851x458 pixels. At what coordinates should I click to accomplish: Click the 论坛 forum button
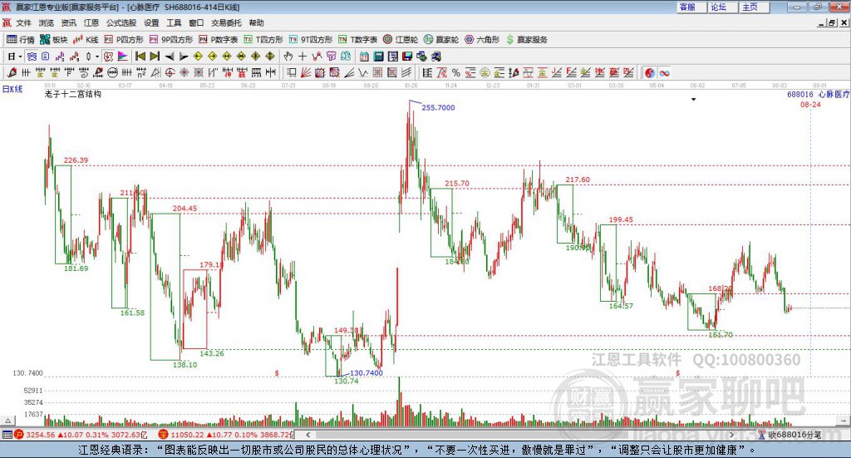[x=722, y=7]
